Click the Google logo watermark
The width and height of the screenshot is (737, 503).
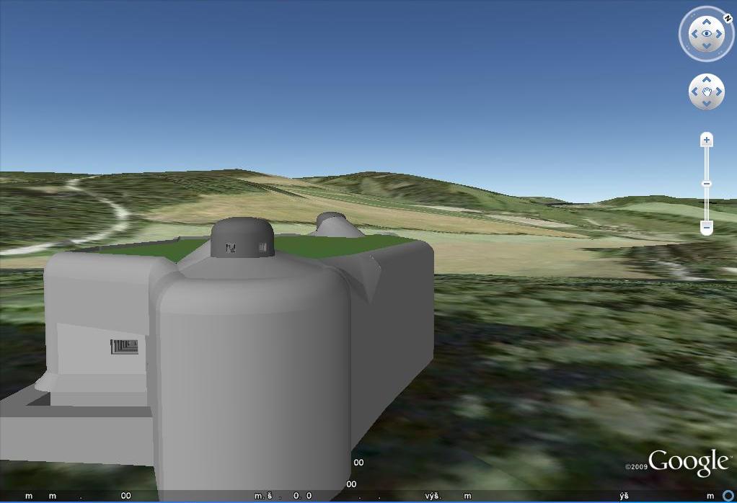point(687,462)
